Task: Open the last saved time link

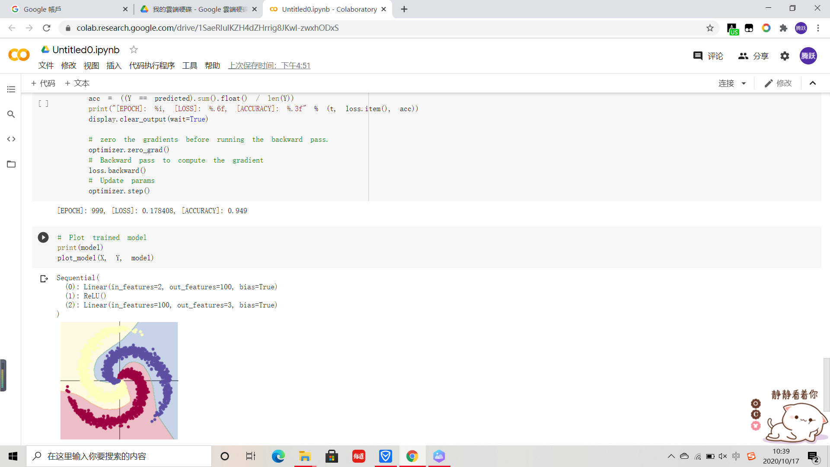Action: click(x=269, y=66)
